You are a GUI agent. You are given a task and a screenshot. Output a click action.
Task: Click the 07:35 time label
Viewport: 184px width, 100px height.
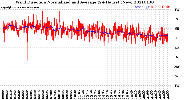point(55,95)
